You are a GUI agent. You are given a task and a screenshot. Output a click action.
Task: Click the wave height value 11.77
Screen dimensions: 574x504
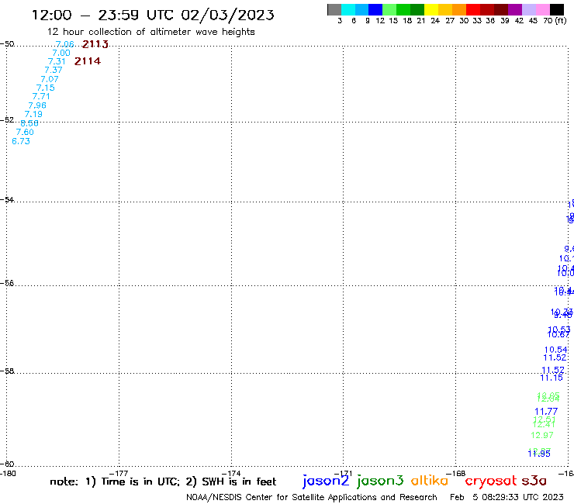[546, 412]
